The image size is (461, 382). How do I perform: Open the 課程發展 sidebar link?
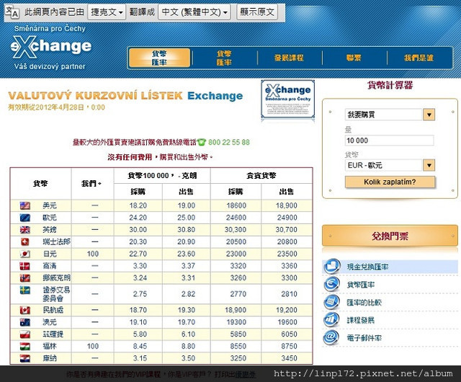[361, 320]
